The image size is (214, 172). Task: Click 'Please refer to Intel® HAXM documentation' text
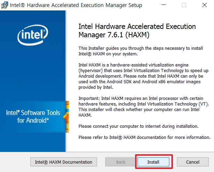coord(145,138)
